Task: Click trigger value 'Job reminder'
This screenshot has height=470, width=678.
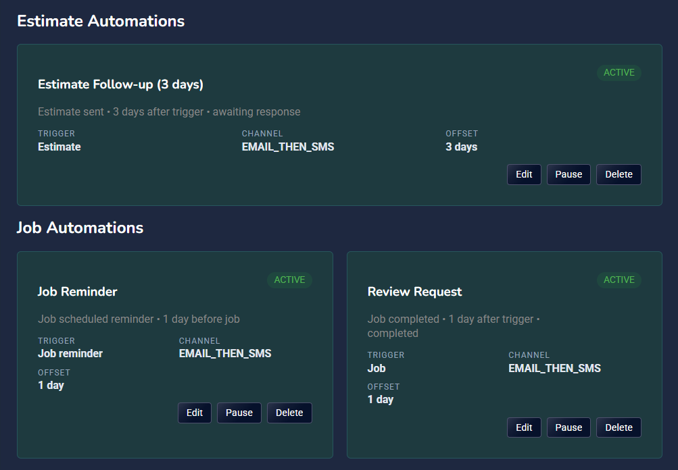Action: click(x=70, y=354)
